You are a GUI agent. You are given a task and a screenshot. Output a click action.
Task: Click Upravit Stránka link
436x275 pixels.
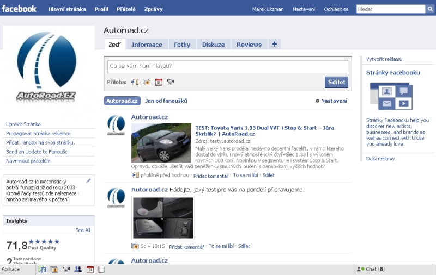[x=23, y=124]
